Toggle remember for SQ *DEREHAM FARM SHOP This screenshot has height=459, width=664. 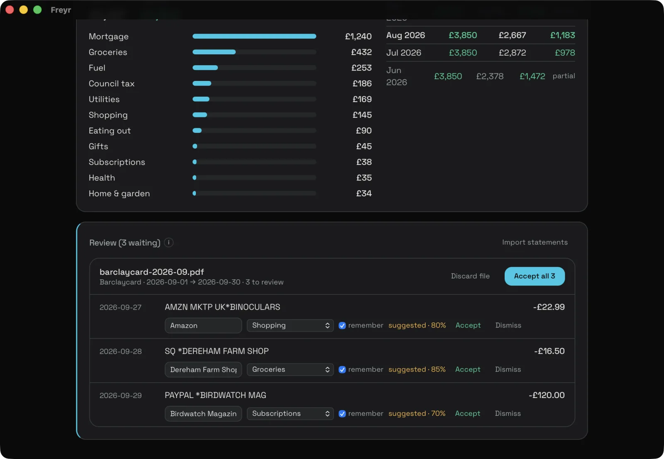coord(342,369)
